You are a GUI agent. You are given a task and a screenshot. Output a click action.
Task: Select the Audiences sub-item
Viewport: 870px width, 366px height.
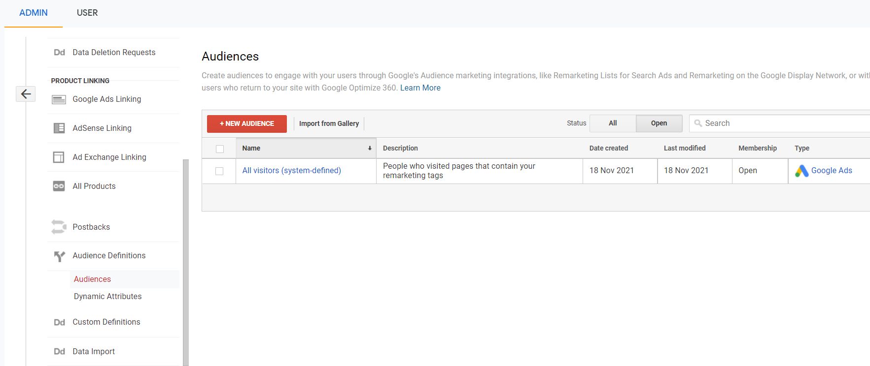pos(92,279)
